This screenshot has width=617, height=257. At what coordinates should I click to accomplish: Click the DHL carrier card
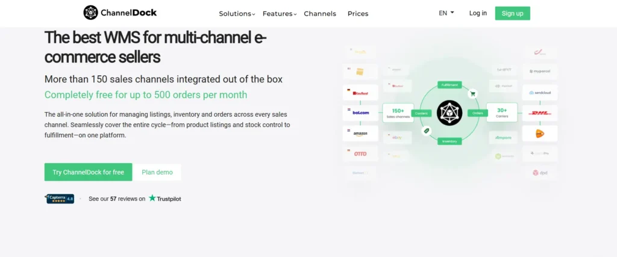[x=539, y=113]
